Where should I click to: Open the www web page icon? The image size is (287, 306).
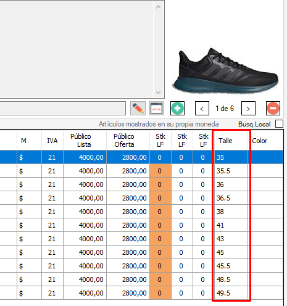click(x=156, y=108)
